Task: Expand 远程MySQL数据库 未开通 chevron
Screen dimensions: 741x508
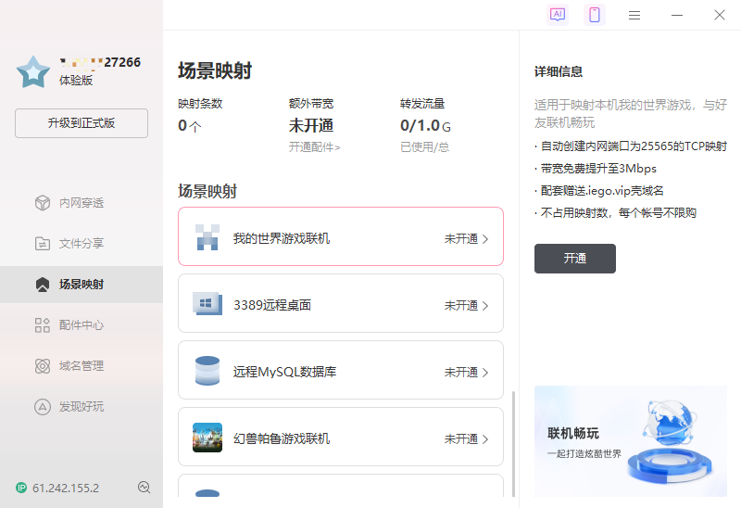Action: coord(485,373)
